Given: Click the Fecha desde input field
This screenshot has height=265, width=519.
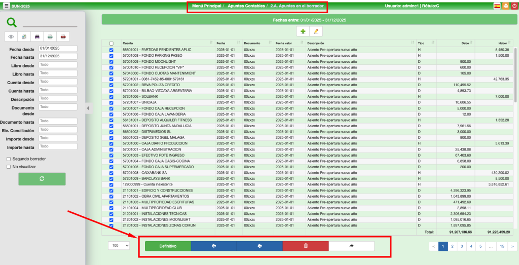Looking at the screenshot, I should coord(58,49).
